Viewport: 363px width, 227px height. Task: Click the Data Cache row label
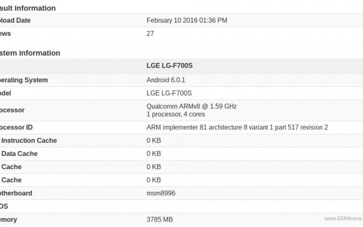(19, 154)
